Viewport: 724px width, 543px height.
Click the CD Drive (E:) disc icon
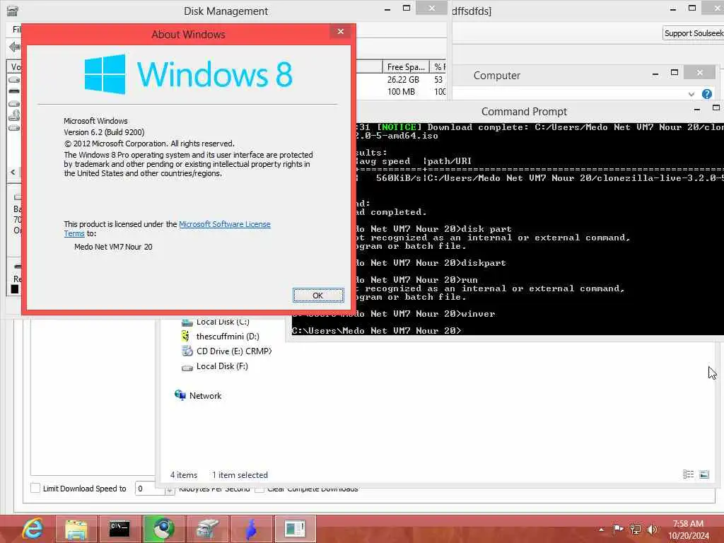point(187,351)
